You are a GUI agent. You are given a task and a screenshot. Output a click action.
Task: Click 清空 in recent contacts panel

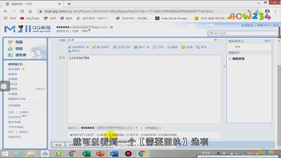point(267,41)
